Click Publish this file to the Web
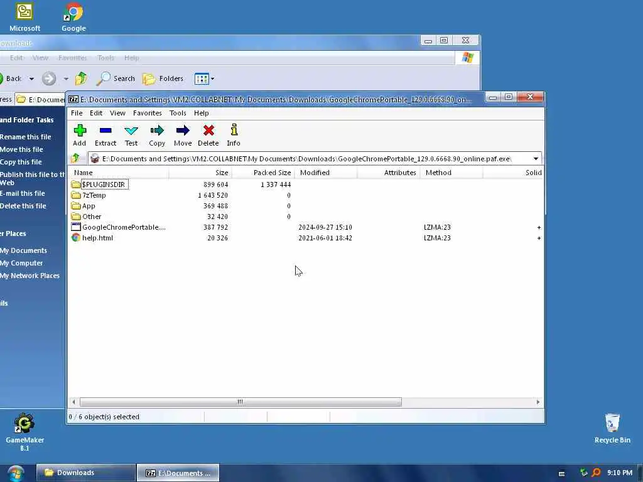 (32, 178)
